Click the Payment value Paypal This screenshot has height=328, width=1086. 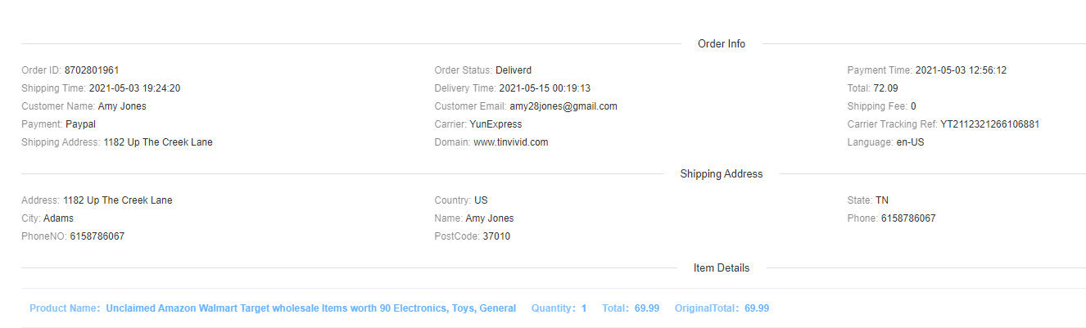point(80,124)
